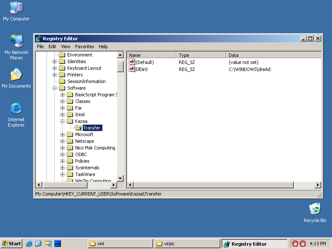Expand the Identities key
This screenshot has width=332, height=249.
[x=54, y=61]
